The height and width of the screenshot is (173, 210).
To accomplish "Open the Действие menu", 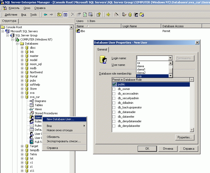I will coord(11,15).
